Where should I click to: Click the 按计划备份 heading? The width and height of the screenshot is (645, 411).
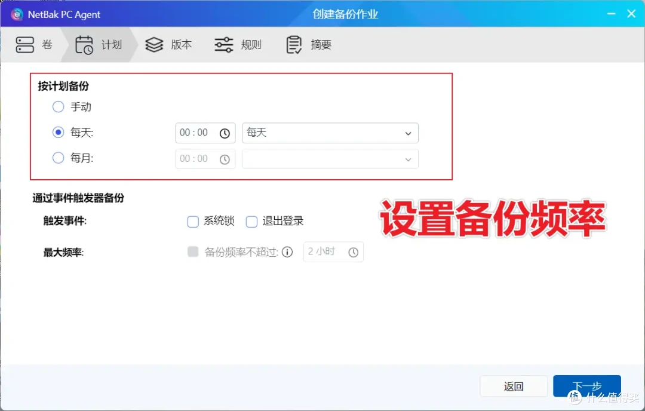point(63,86)
